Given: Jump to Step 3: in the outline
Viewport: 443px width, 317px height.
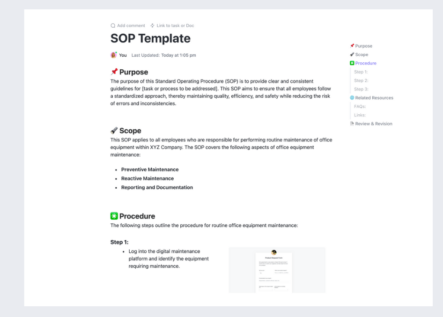Looking at the screenshot, I should pos(361,89).
